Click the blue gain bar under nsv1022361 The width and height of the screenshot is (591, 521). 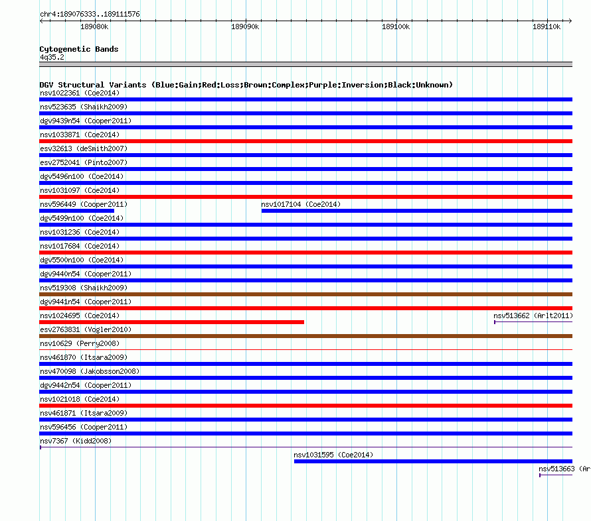[x=305, y=99]
